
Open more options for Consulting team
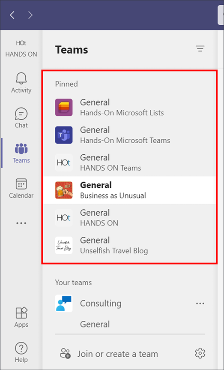[200, 303]
